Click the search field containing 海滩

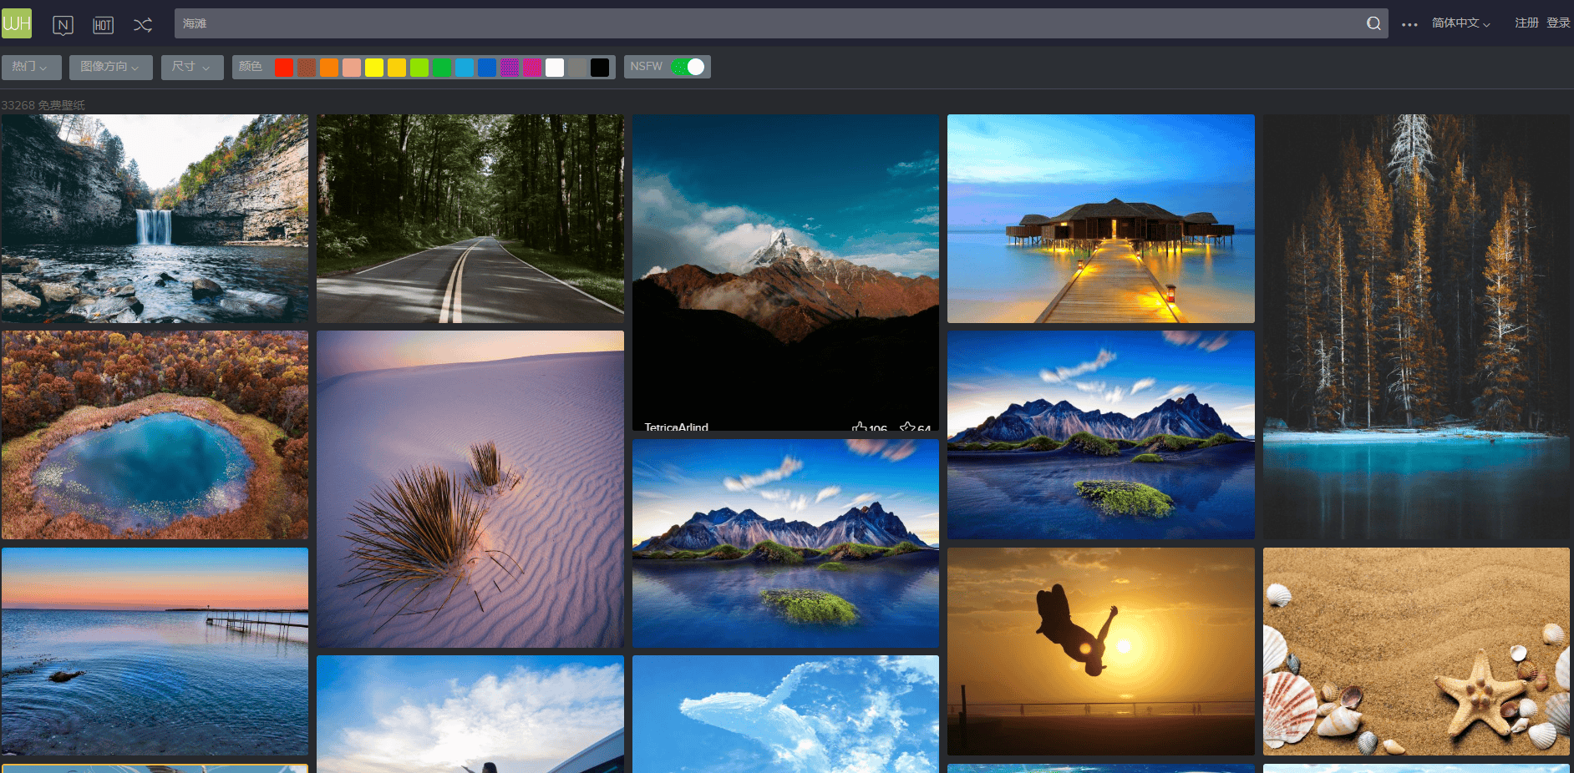[x=769, y=23]
